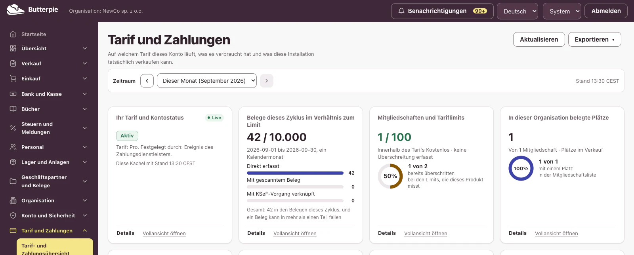Click the Tarif und Zahlungen card icon
Screen dimensions: 634x255
[x=13, y=230]
